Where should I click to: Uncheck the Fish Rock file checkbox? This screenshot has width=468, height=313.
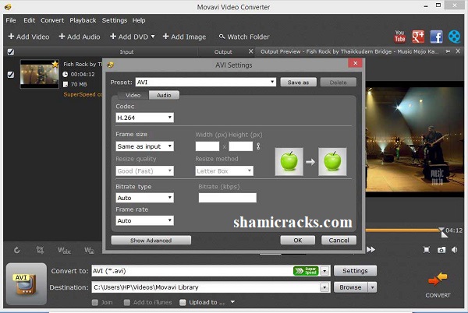(11, 75)
